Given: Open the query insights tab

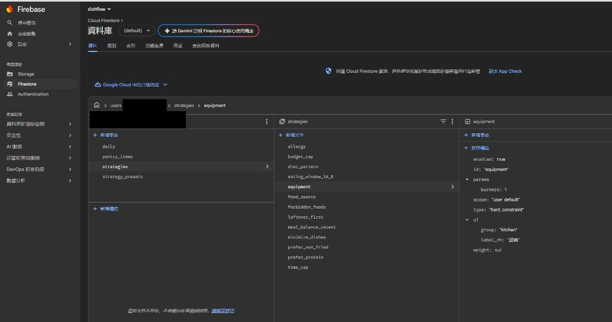Looking at the screenshot, I should click(206, 45).
